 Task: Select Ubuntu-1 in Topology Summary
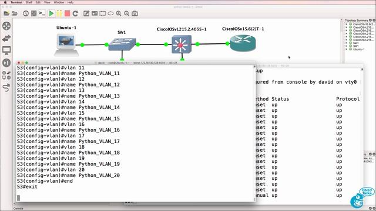(x=359, y=49)
